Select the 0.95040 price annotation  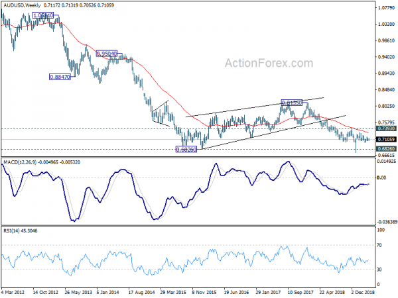[107, 54]
